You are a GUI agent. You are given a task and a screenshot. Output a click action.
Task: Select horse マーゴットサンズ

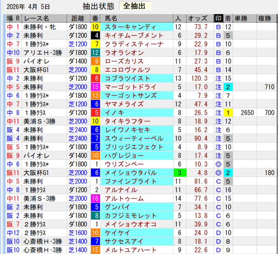coord(137,95)
